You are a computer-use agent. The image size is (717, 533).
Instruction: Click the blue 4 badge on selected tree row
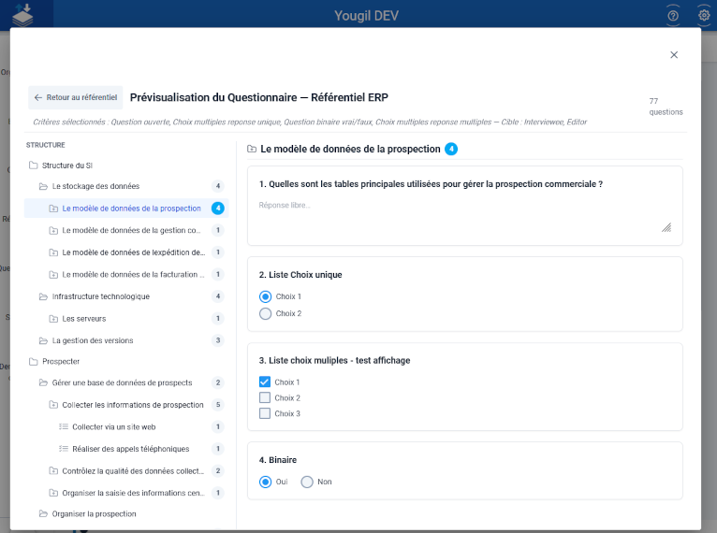click(x=218, y=209)
